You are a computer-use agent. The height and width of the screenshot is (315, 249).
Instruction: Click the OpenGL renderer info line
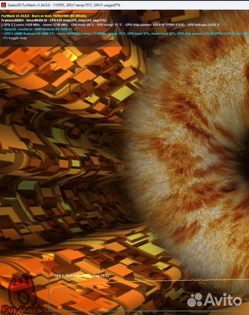click(37, 29)
